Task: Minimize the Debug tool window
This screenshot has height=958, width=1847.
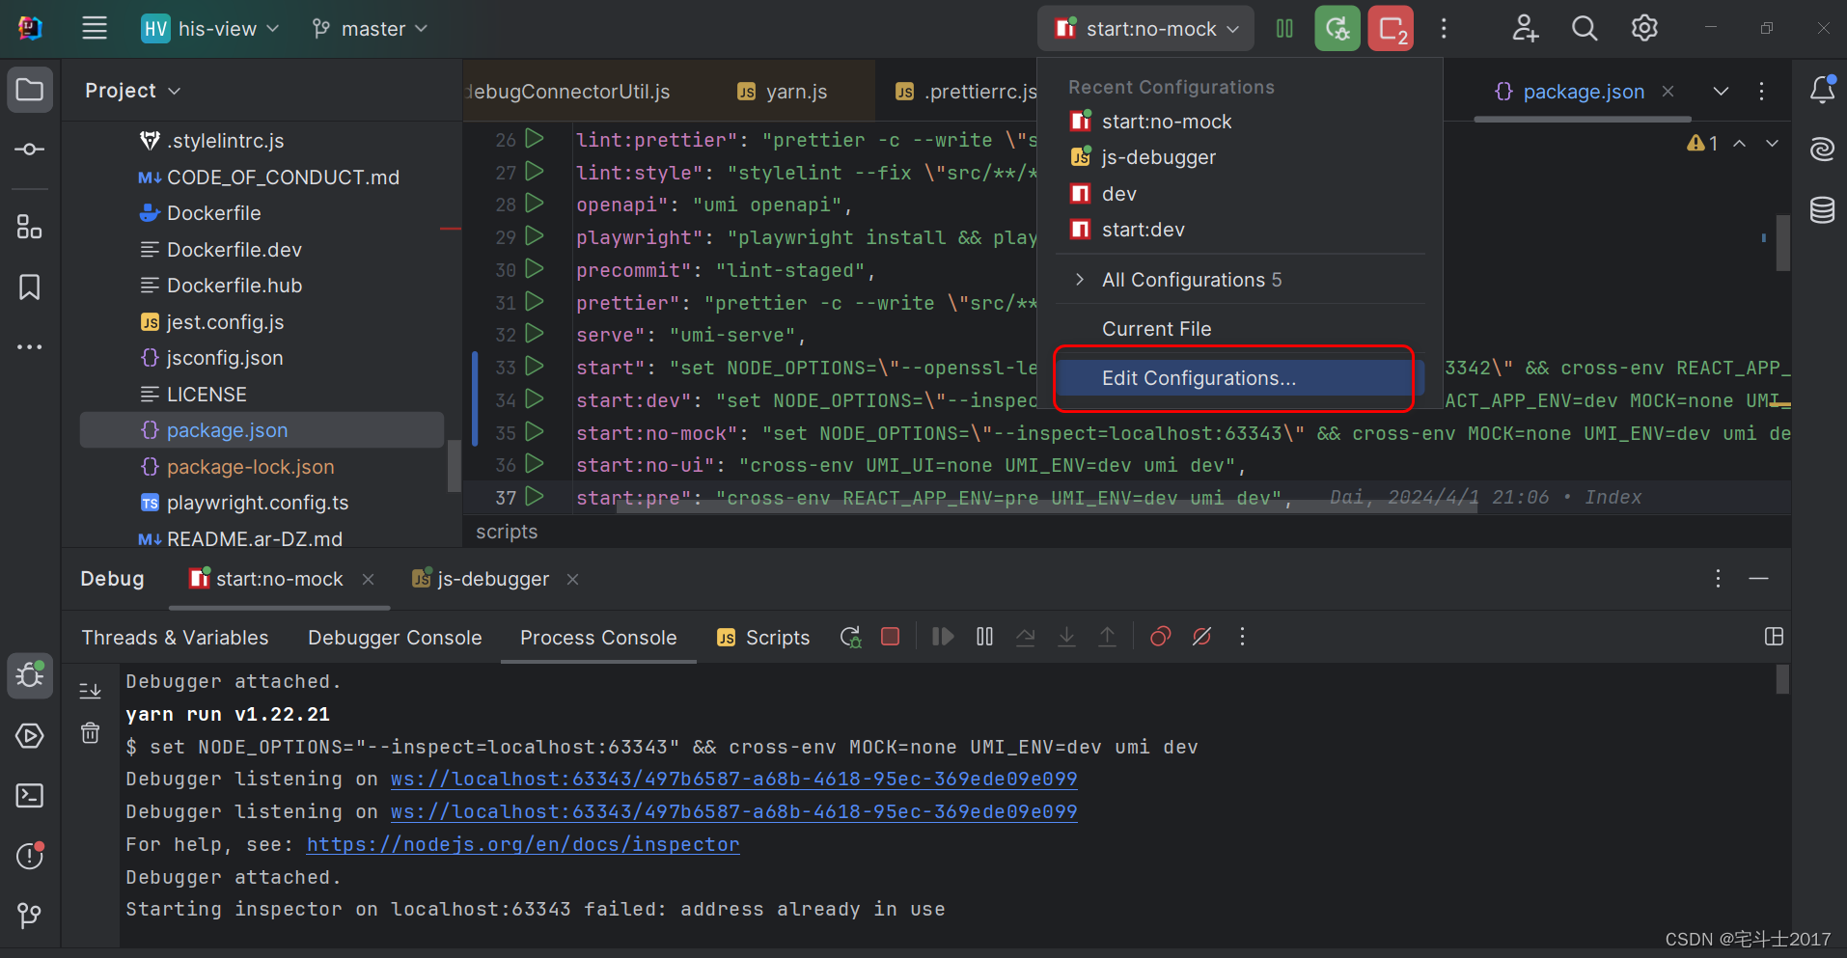Action: (x=1758, y=579)
